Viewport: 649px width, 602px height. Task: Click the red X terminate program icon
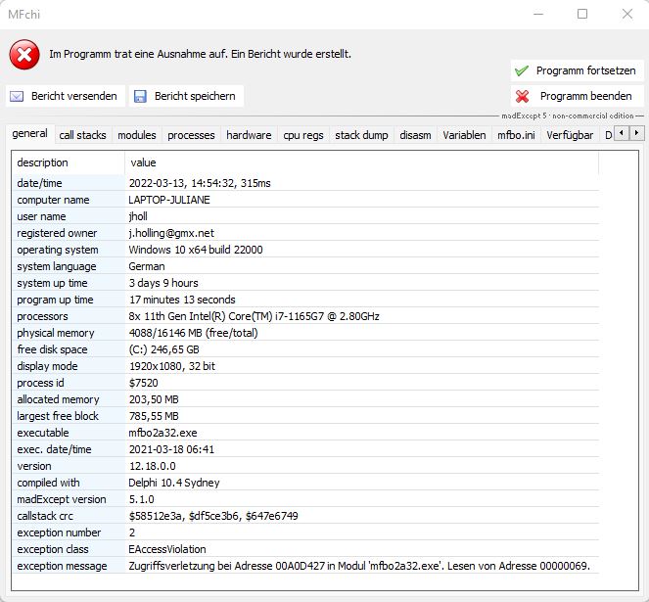pos(522,96)
